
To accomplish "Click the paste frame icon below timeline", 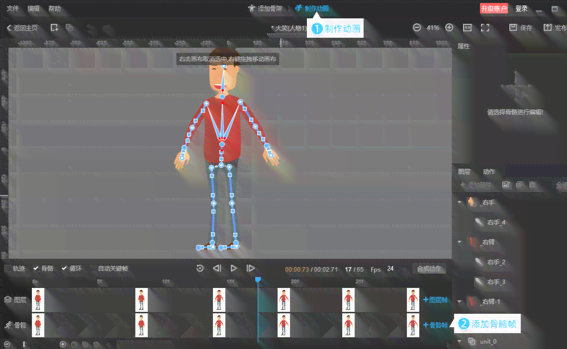I will (x=85, y=345).
